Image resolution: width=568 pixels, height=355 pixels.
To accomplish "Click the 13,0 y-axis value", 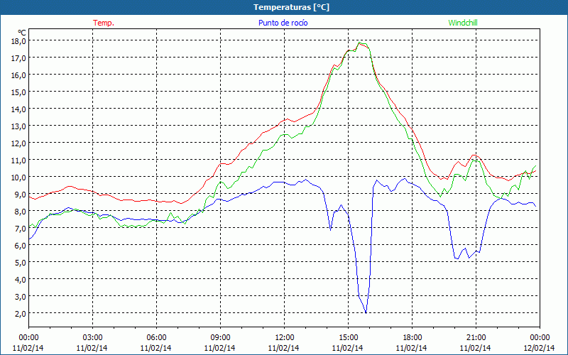I will [18, 126].
